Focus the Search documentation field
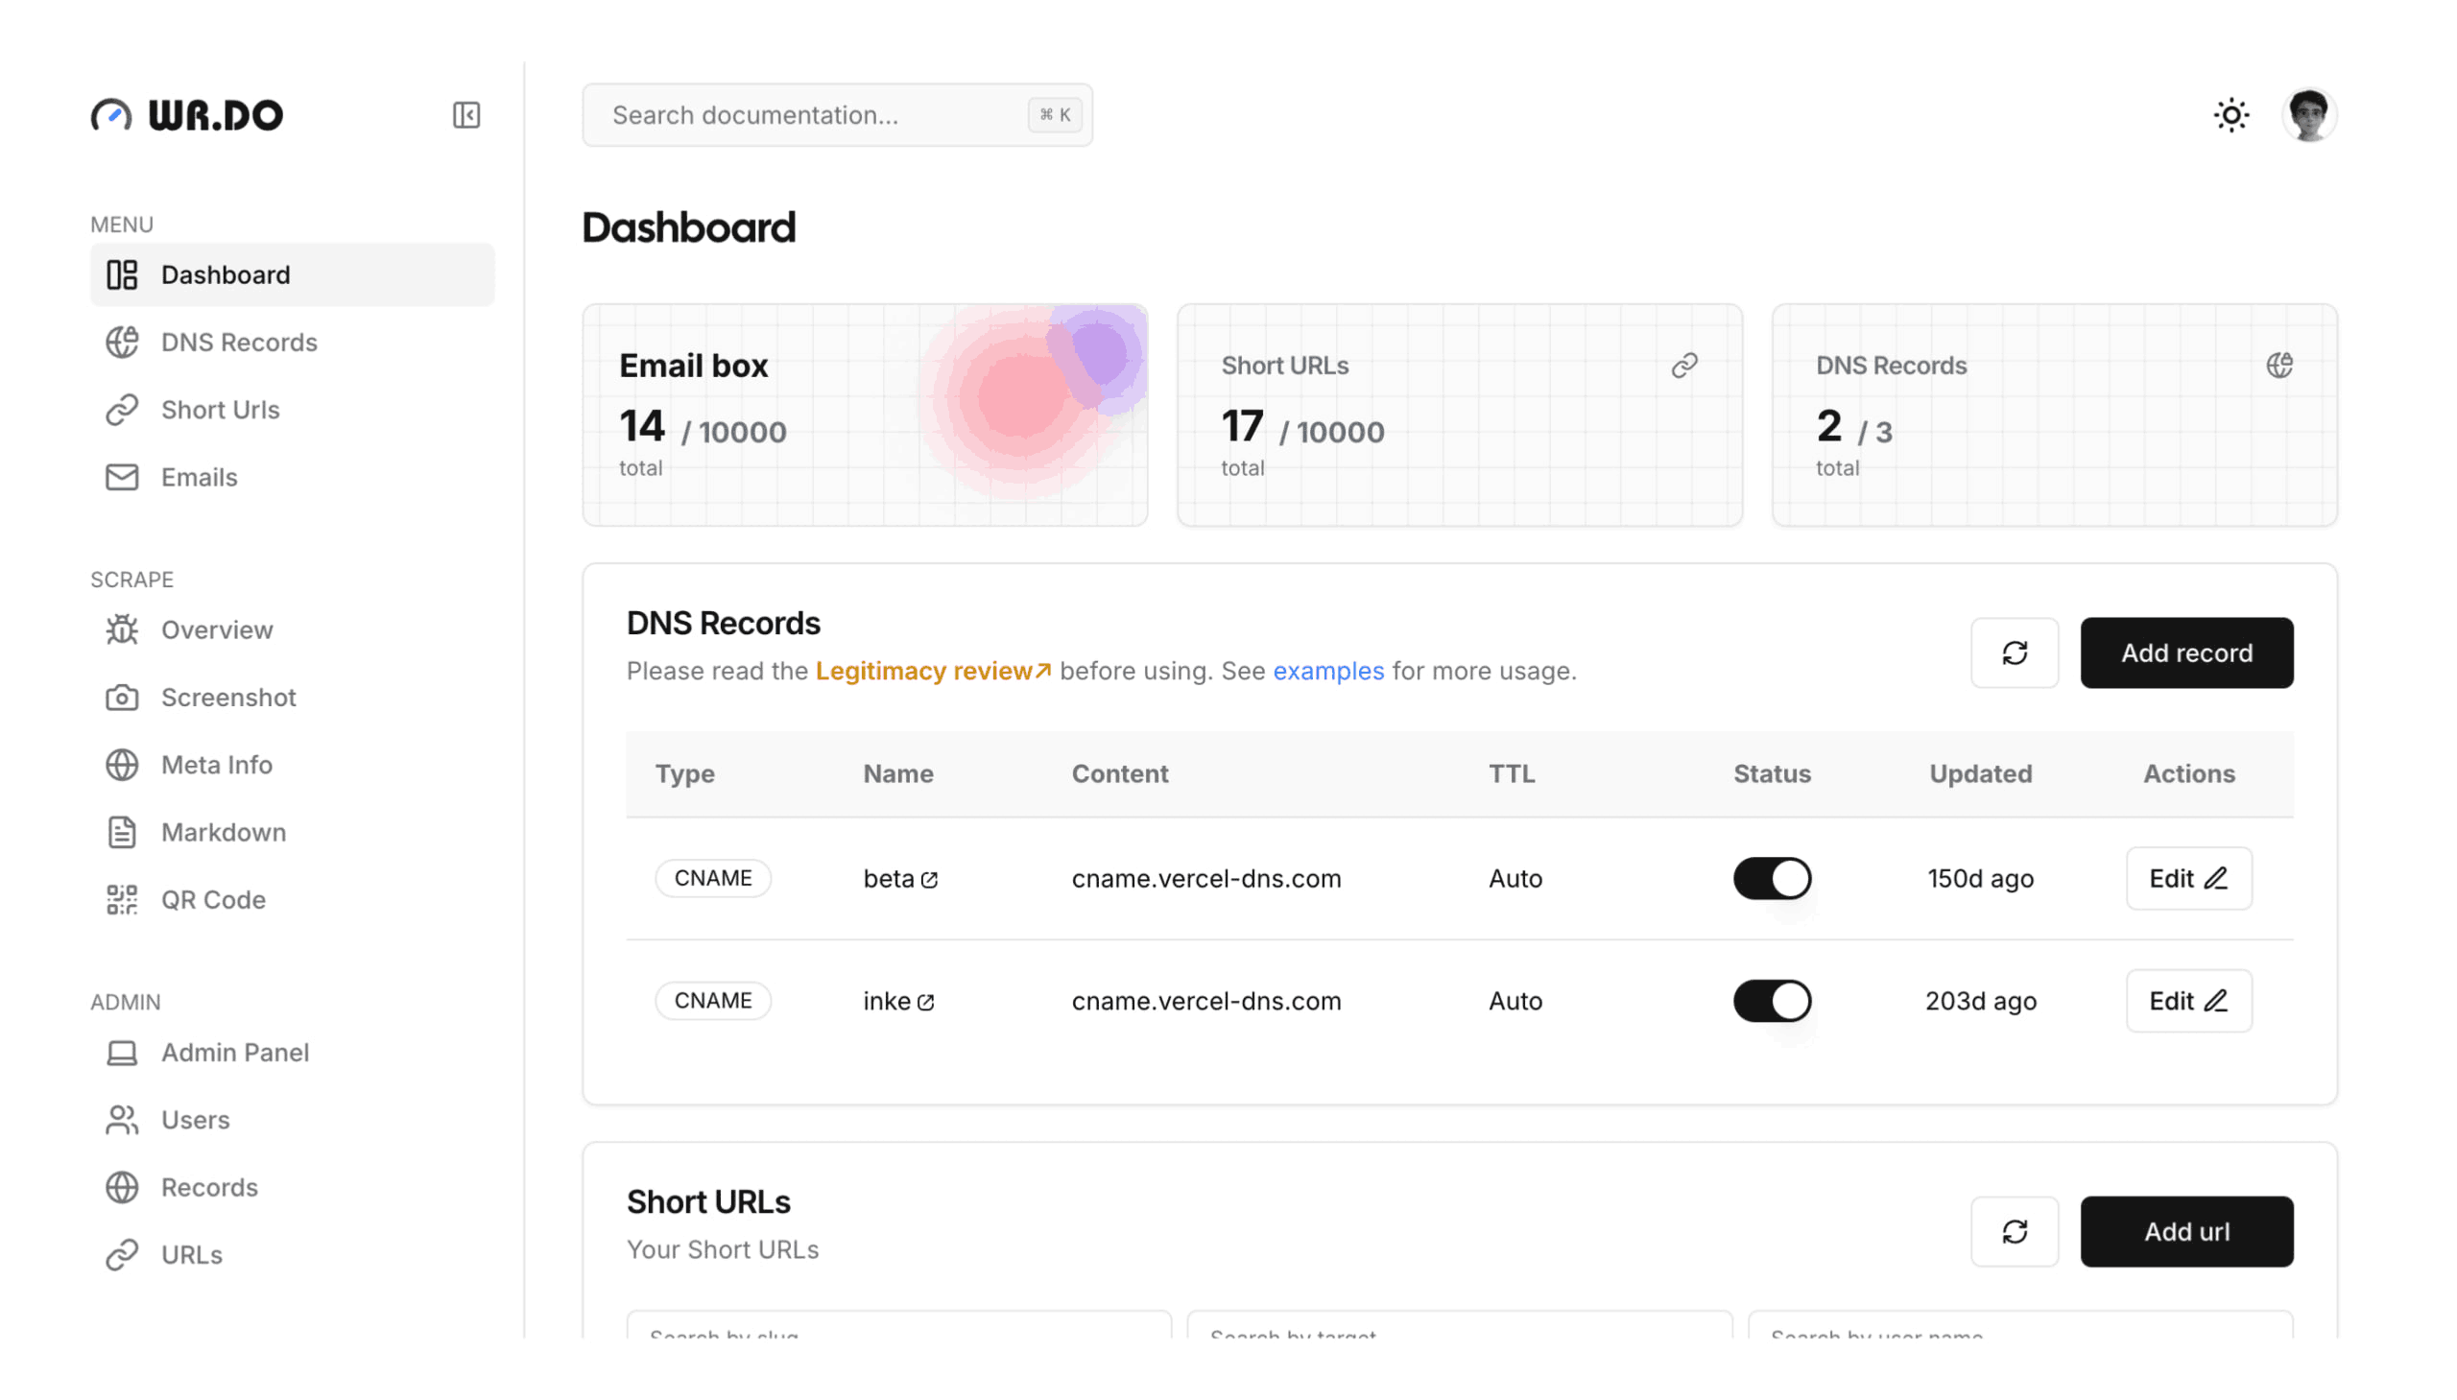Screen dimensions: 2457x1400 pyautogui.click(x=818, y=115)
